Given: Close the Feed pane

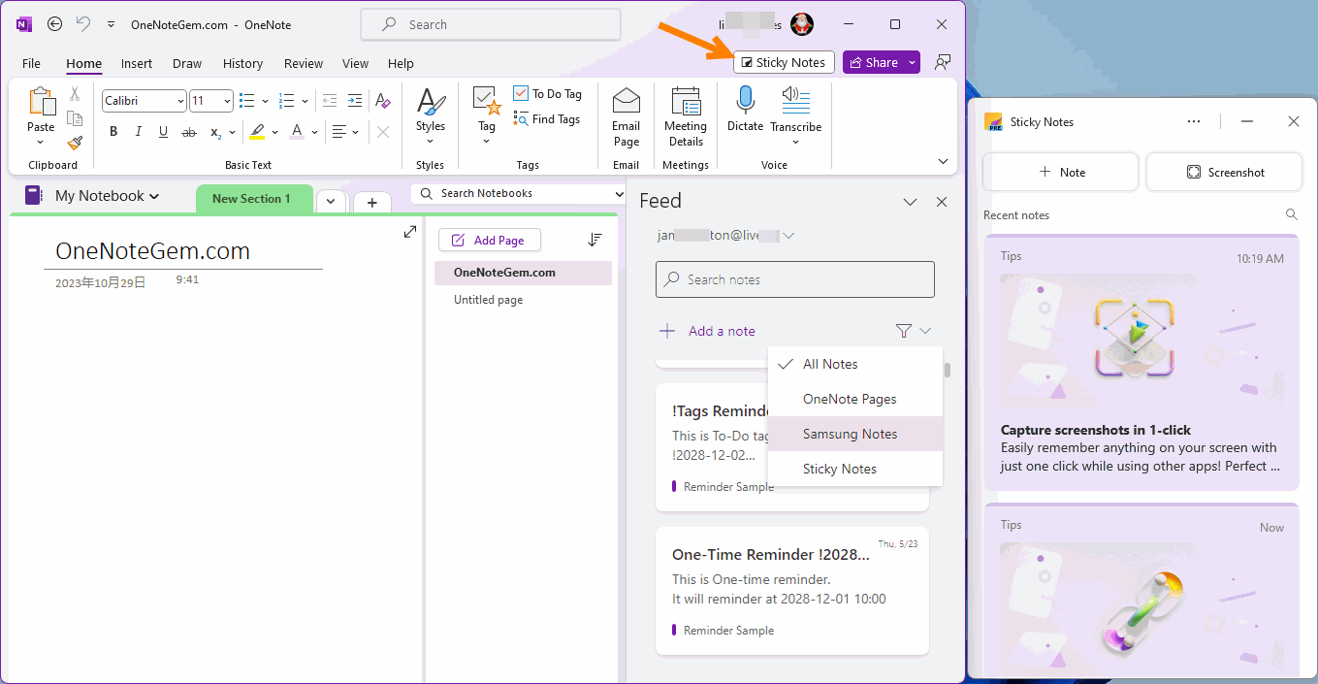Looking at the screenshot, I should click(x=942, y=202).
